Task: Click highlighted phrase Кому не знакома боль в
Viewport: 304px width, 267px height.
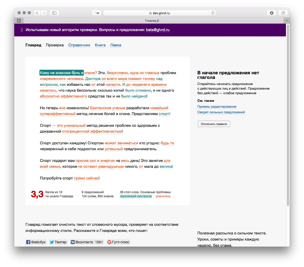Action: coord(62,73)
